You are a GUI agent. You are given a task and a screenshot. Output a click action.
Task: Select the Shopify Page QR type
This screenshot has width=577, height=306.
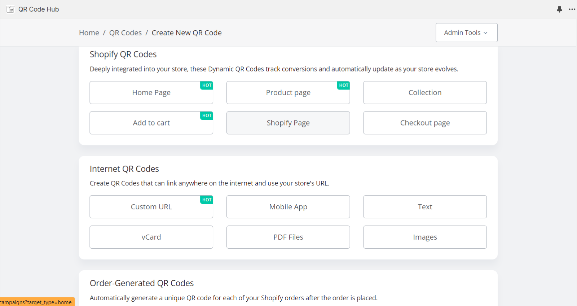tap(288, 123)
